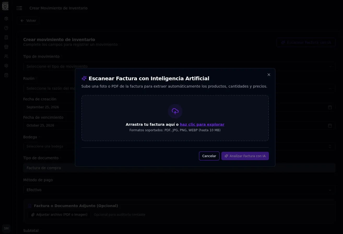343x234 pixels.
Task: Click Escanear Factura con IA page button
Action: pos(306,42)
